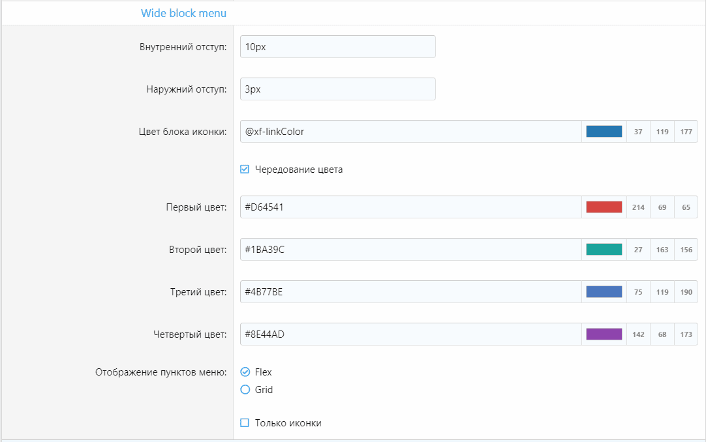Click the Второй цвет hex field
This screenshot has height=442, width=706.
[x=410, y=250]
